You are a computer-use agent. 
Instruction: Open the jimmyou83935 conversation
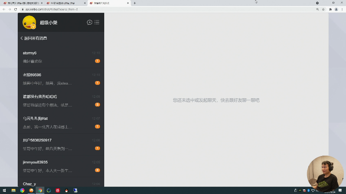click(61, 166)
